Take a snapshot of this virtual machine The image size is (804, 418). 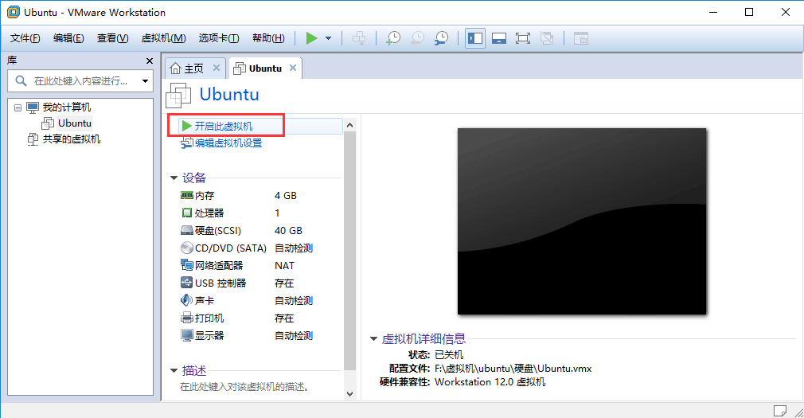pos(393,38)
